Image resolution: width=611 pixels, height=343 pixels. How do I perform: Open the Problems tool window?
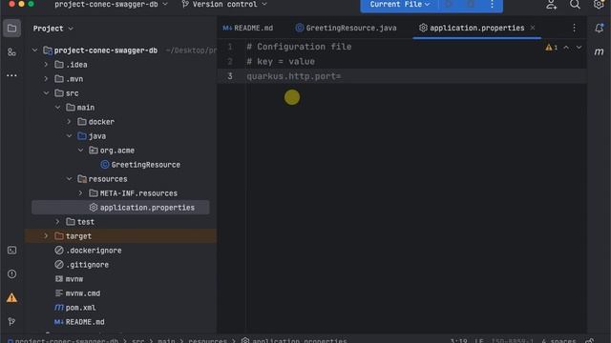click(11, 274)
